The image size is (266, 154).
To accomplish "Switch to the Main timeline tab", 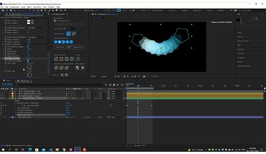I will pyautogui.click(x=8, y=80).
